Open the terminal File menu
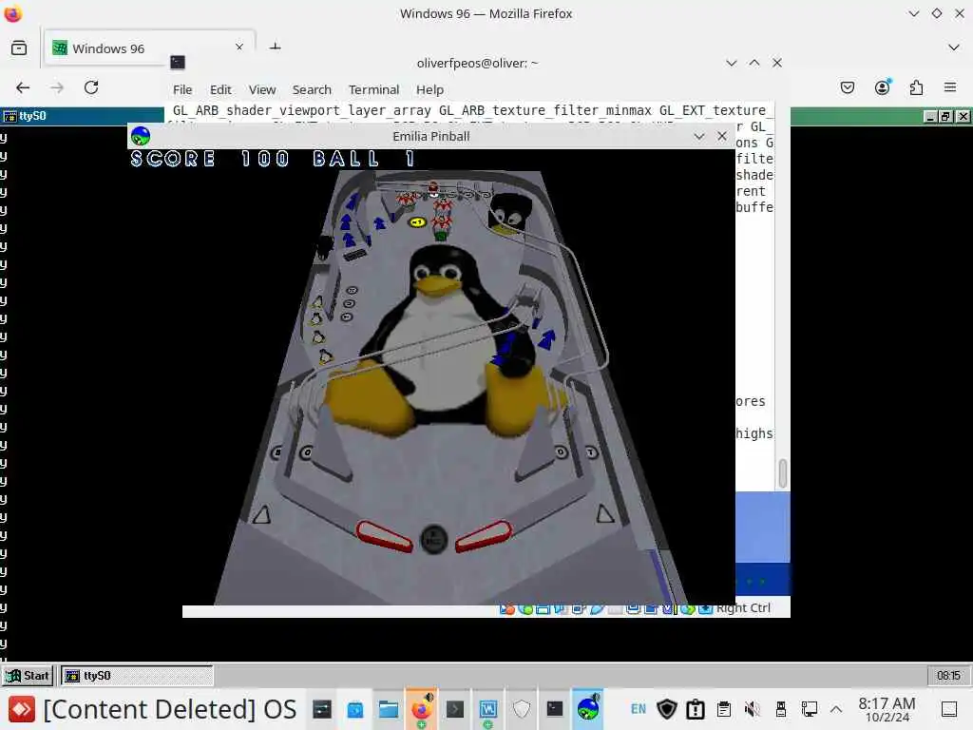The width and height of the screenshot is (973, 730). pos(182,90)
